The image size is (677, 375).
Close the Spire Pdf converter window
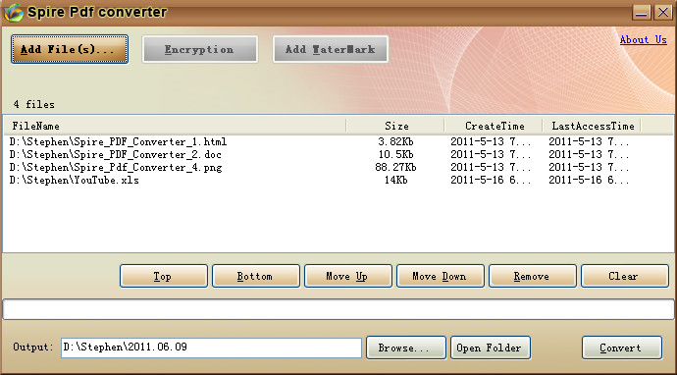click(x=663, y=12)
